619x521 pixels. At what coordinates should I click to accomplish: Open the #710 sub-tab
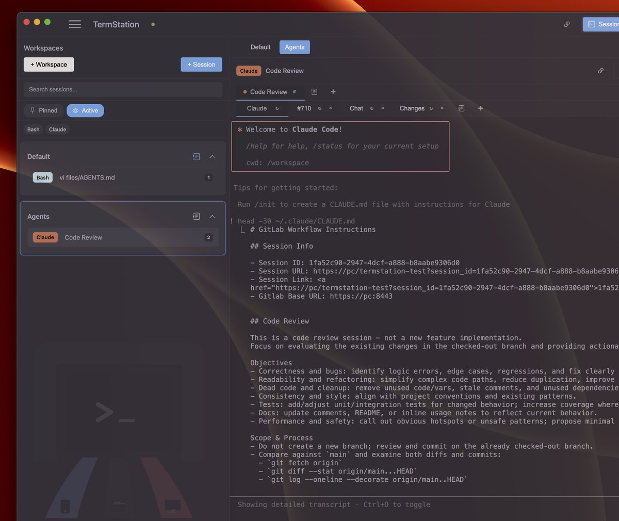coord(304,108)
